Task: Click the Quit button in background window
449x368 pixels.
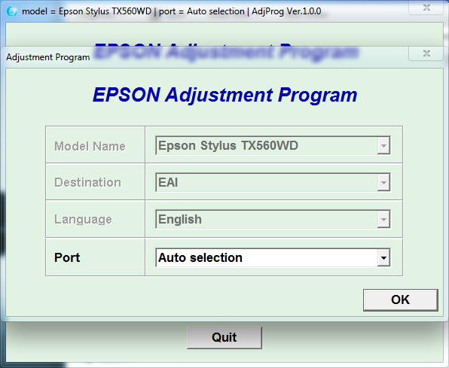Action: (225, 338)
